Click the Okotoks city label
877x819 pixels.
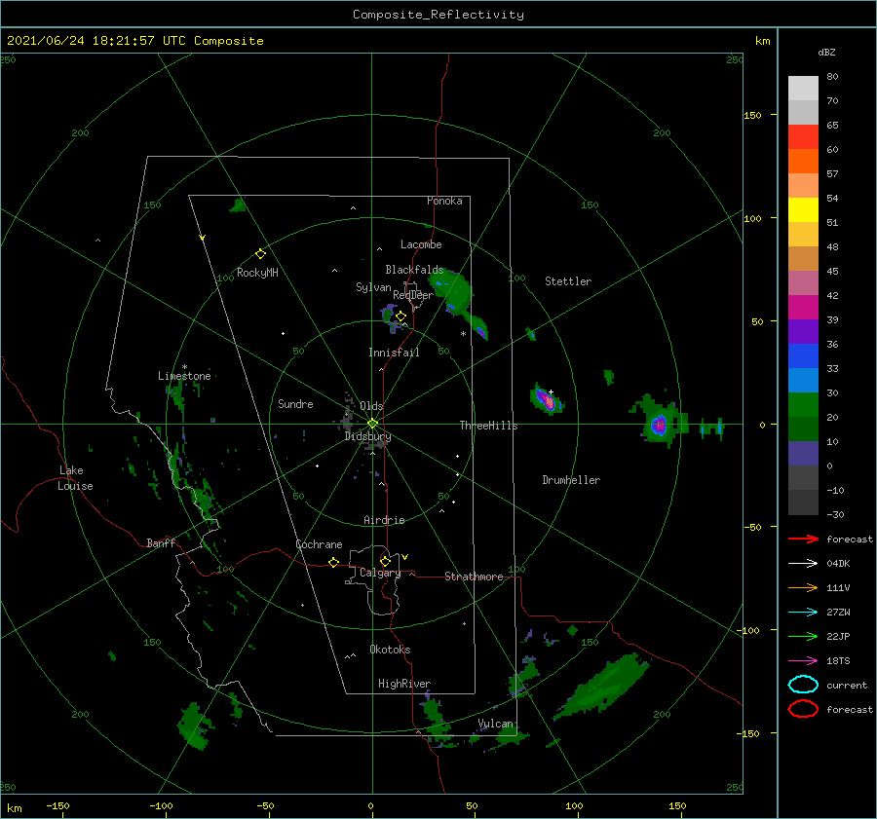coord(390,650)
